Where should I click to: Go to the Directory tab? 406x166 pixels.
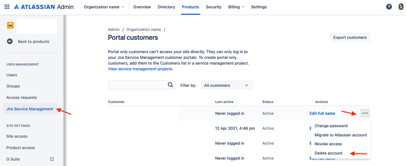167,7
